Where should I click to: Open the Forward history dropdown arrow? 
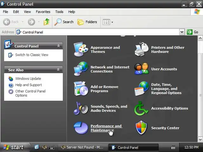click(39, 22)
